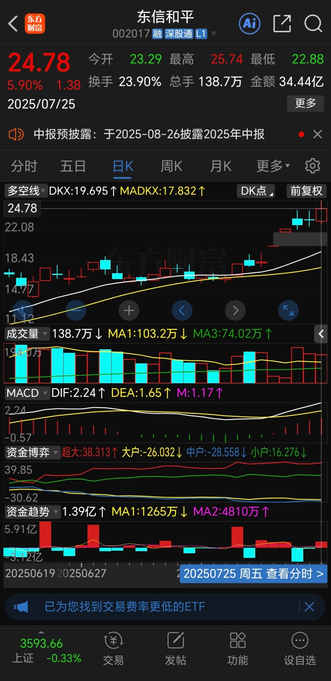Tap the 更多 quote details button
Viewport: 331px width, 681px height.
pyautogui.click(x=305, y=103)
